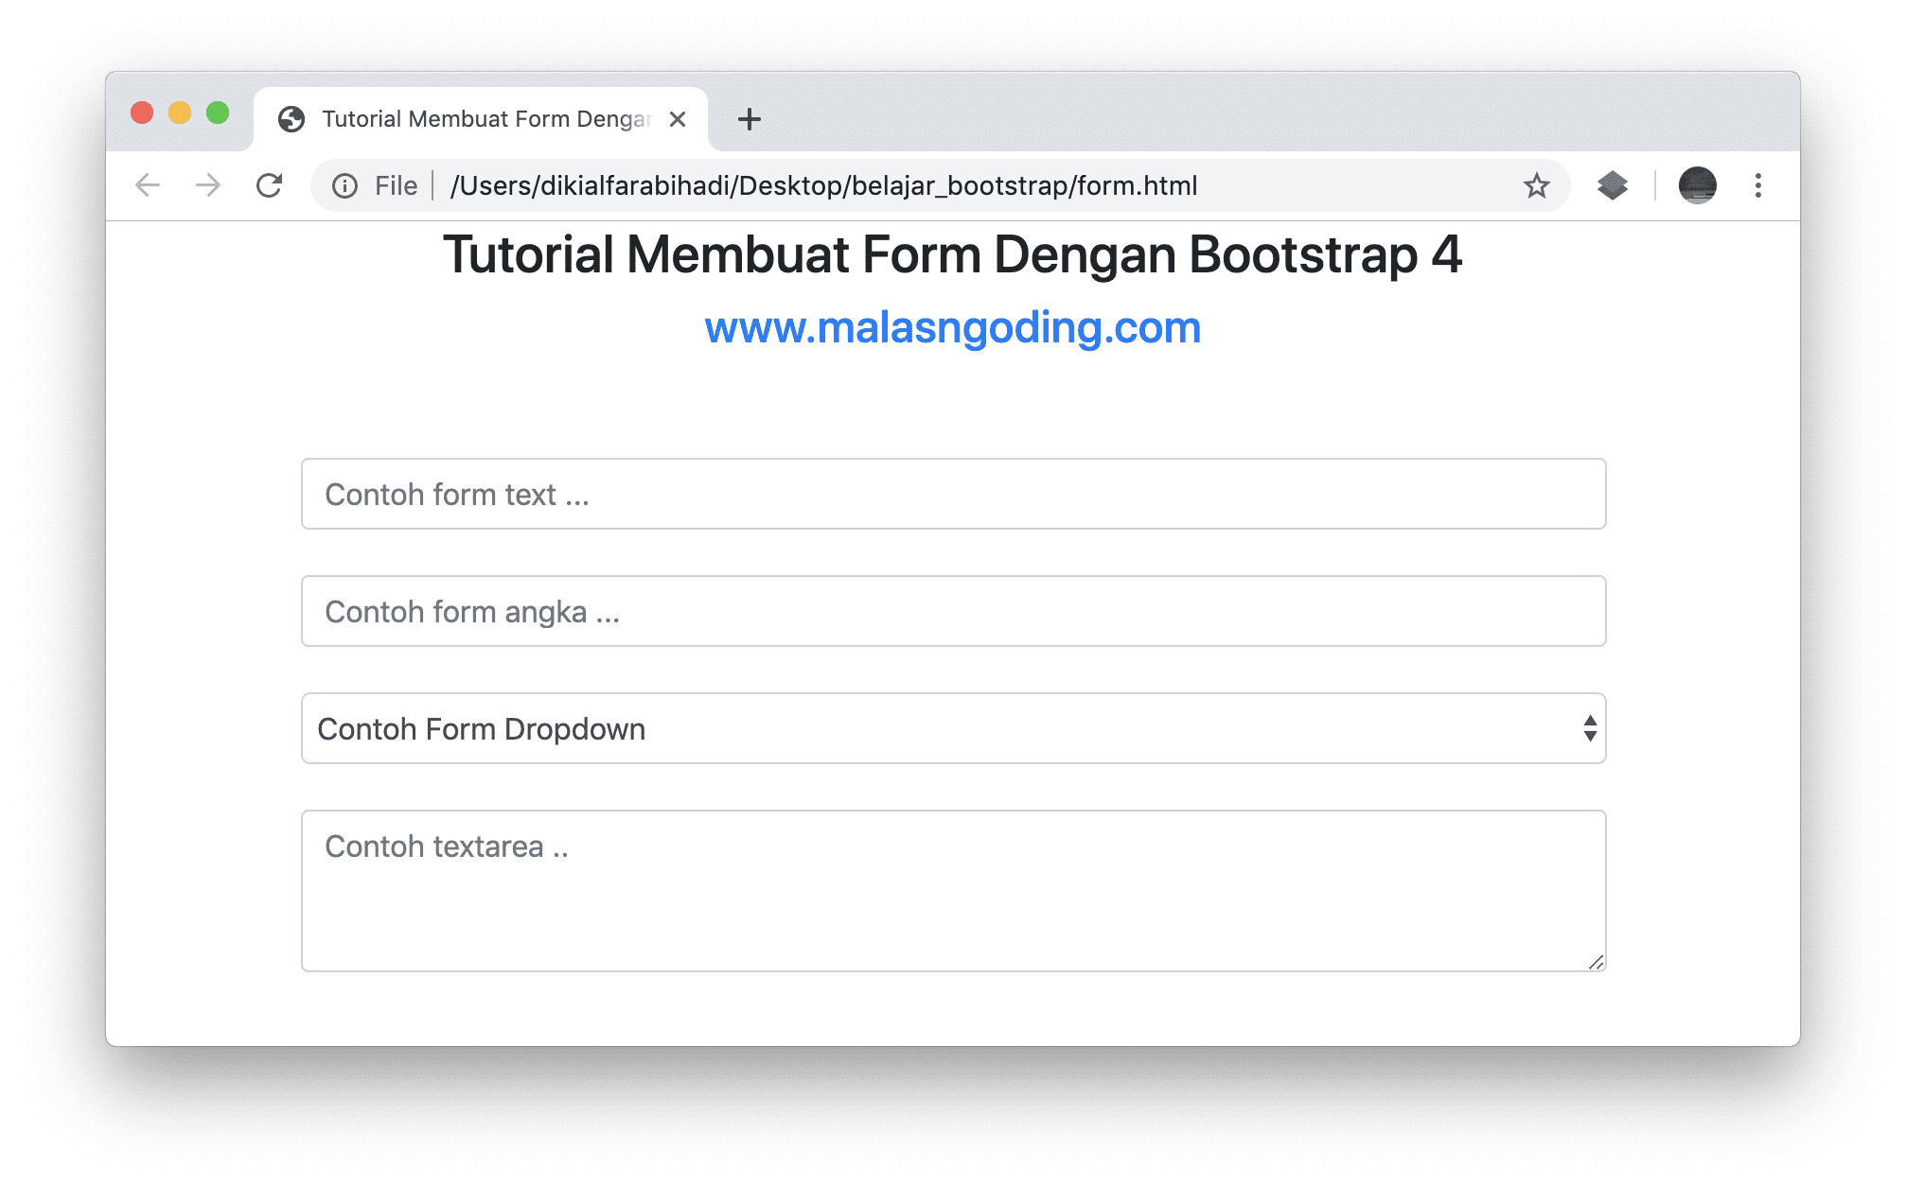This screenshot has height=1186, width=1906.
Task: Click the back navigation arrow
Action: [x=147, y=185]
